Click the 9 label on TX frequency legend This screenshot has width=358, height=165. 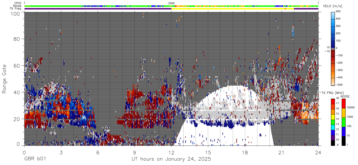(x=337, y=146)
